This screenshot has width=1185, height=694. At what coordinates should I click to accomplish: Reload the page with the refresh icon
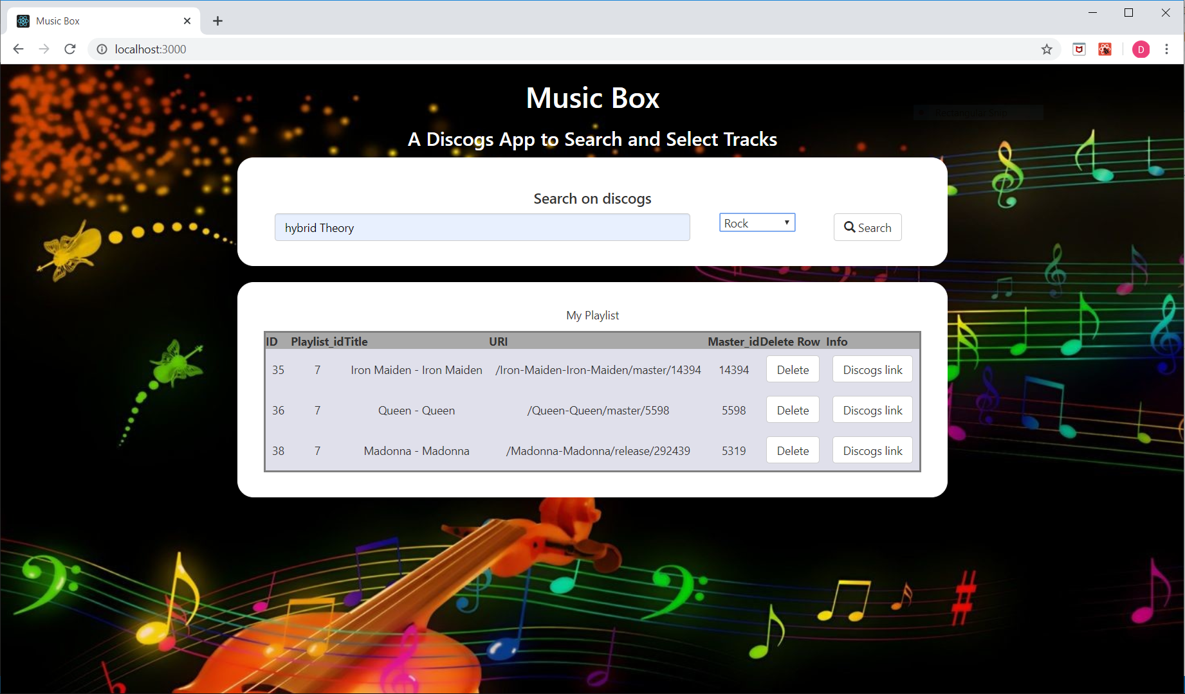pos(70,49)
